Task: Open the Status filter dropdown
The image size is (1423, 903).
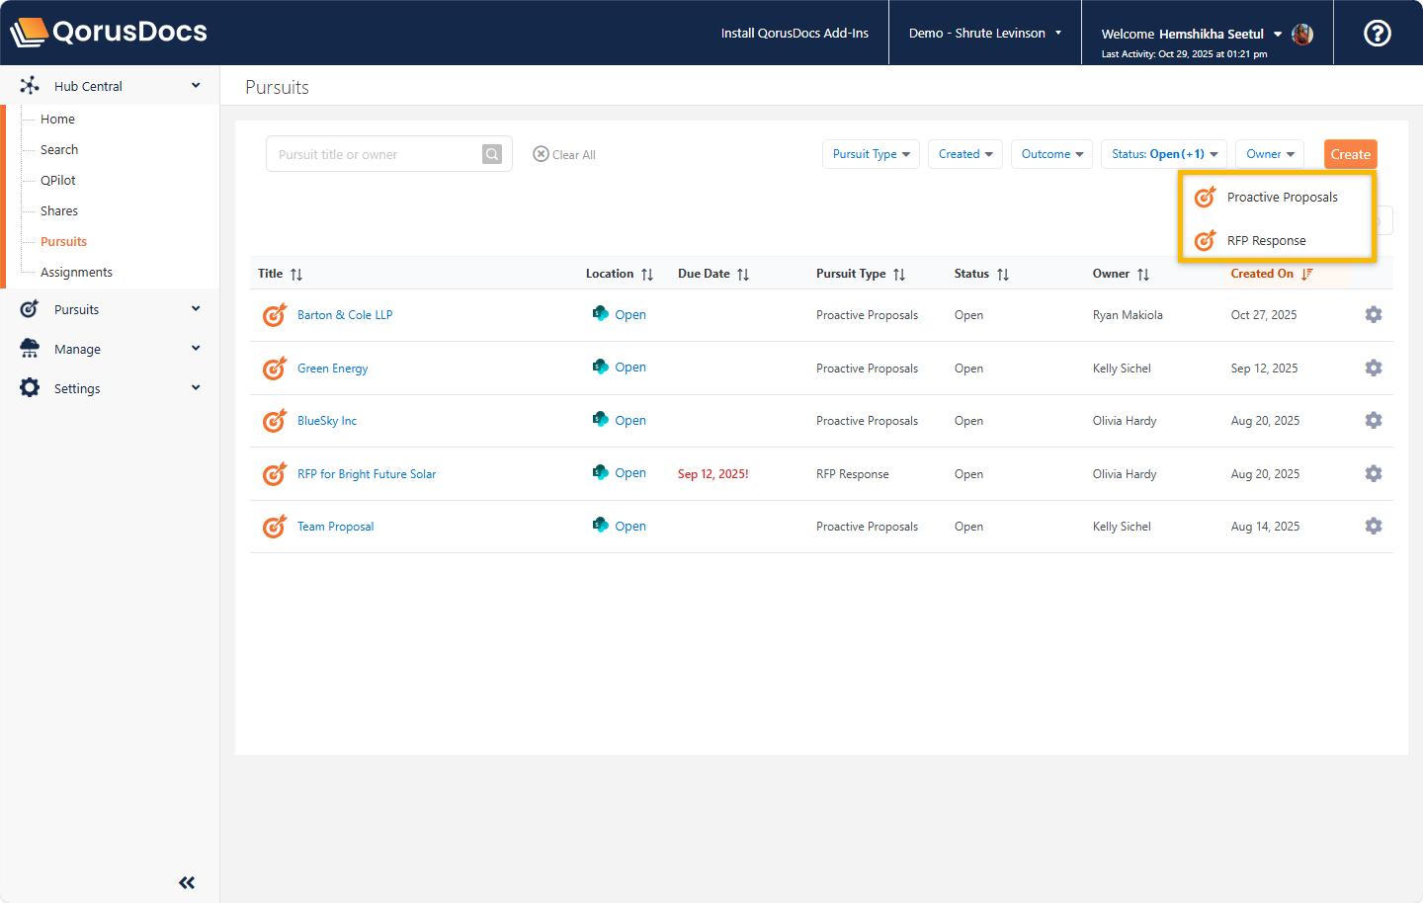Action: point(1163,154)
